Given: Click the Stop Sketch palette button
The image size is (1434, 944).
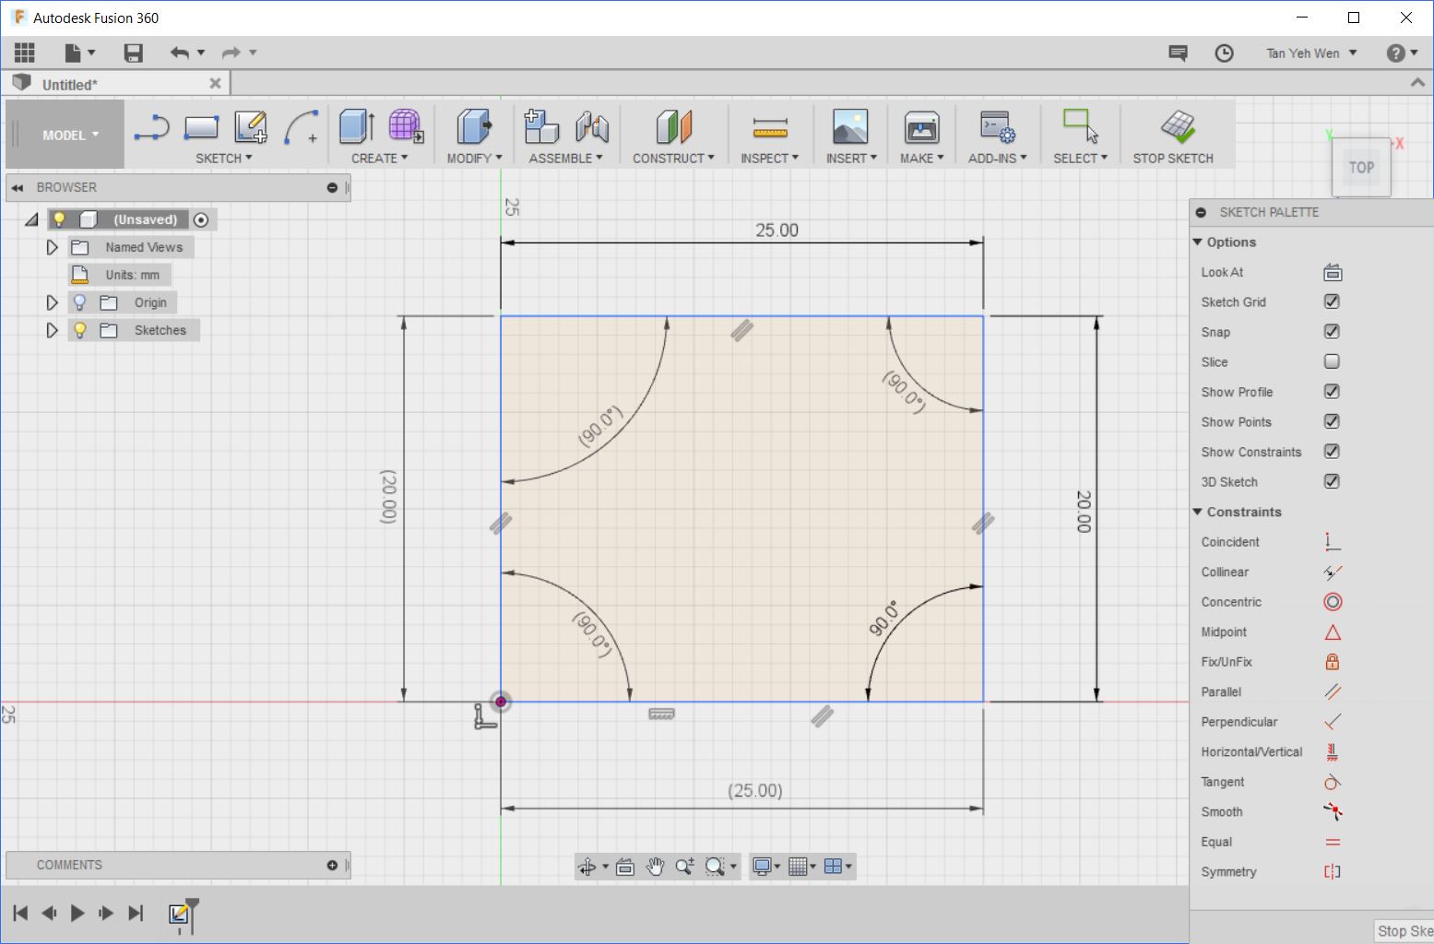Looking at the screenshot, I should click(x=1403, y=931).
